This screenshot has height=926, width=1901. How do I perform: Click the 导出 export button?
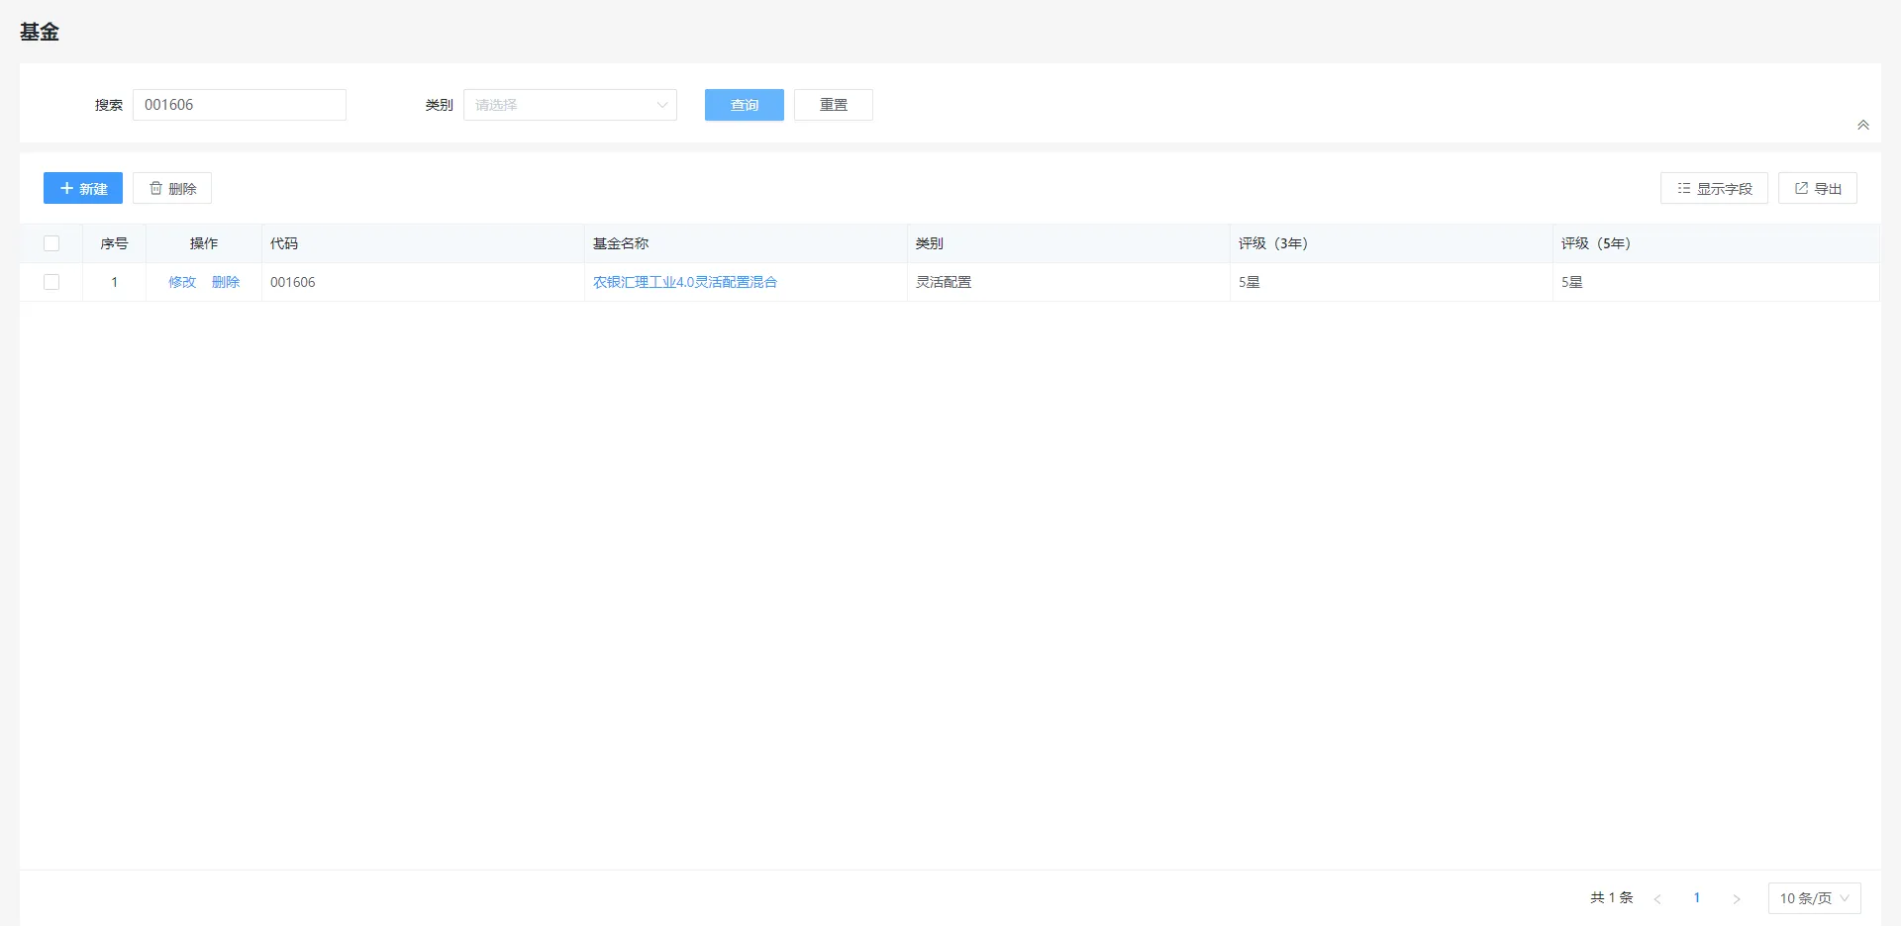1817,188
